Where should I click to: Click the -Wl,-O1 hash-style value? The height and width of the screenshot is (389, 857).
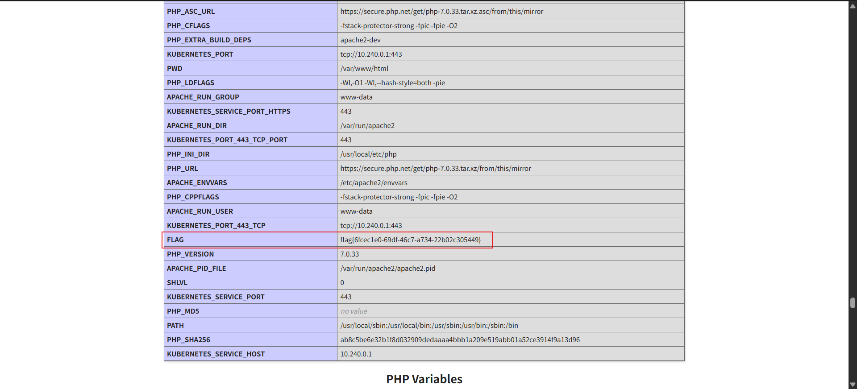pos(392,83)
